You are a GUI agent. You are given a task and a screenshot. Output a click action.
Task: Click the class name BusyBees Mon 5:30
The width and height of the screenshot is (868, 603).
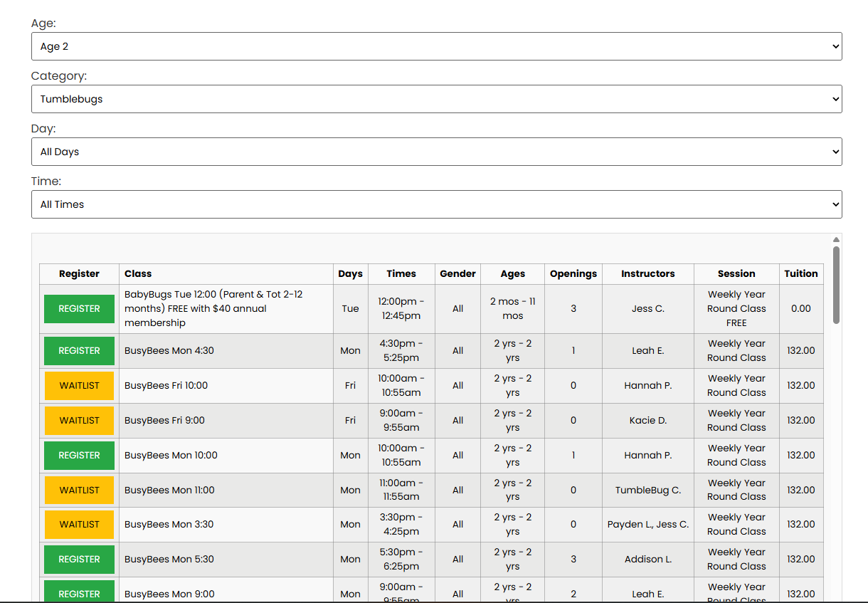(x=169, y=559)
